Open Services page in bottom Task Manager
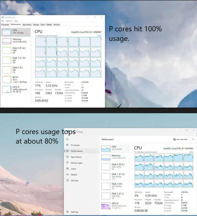The image size is (197, 216). point(82,181)
